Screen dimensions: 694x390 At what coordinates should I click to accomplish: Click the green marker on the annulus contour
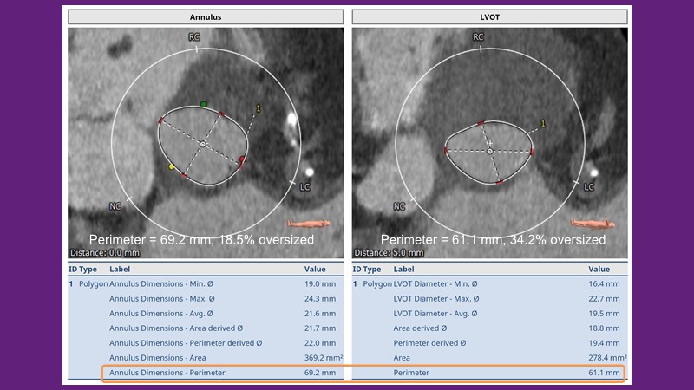point(204,104)
